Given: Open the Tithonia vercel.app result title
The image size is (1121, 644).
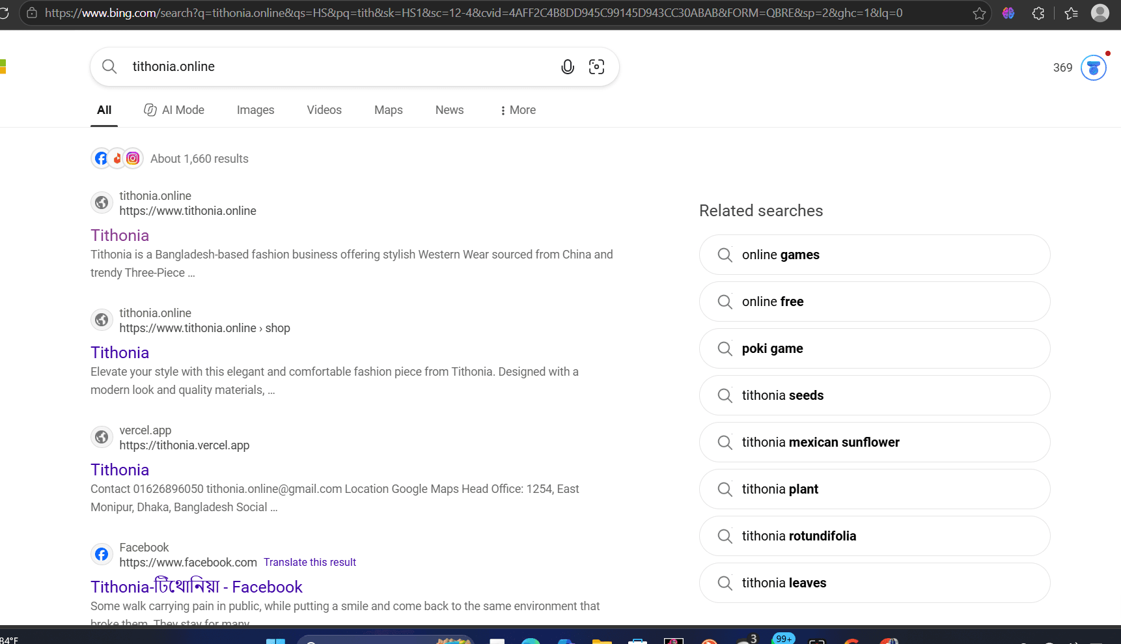Looking at the screenshot, I should click(x=120, y=469).
